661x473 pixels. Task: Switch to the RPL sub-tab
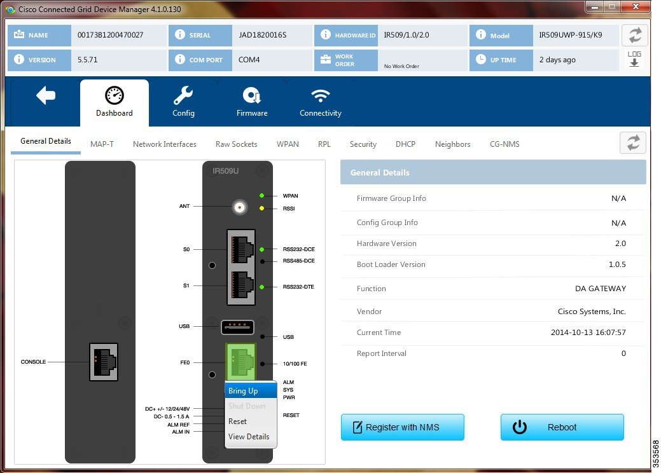click(x=324, y=144)
